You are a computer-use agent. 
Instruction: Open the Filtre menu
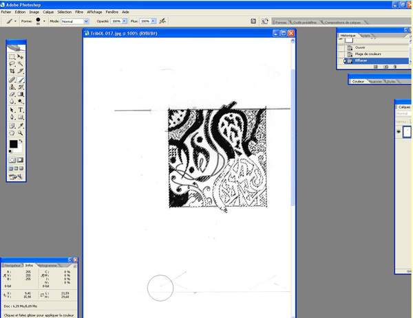click(79, 12)
